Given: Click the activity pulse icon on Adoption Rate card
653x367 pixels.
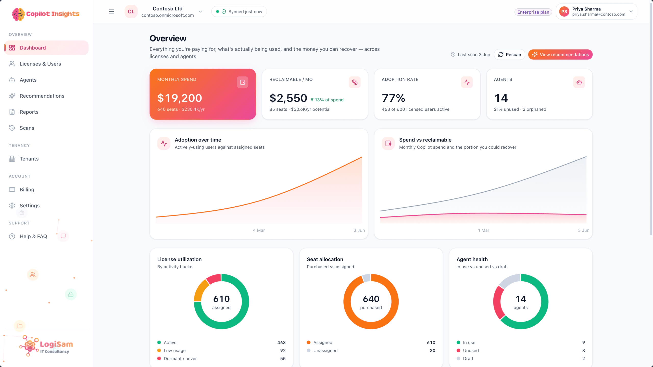Looking at the screenshot, I should pos(467,82).
